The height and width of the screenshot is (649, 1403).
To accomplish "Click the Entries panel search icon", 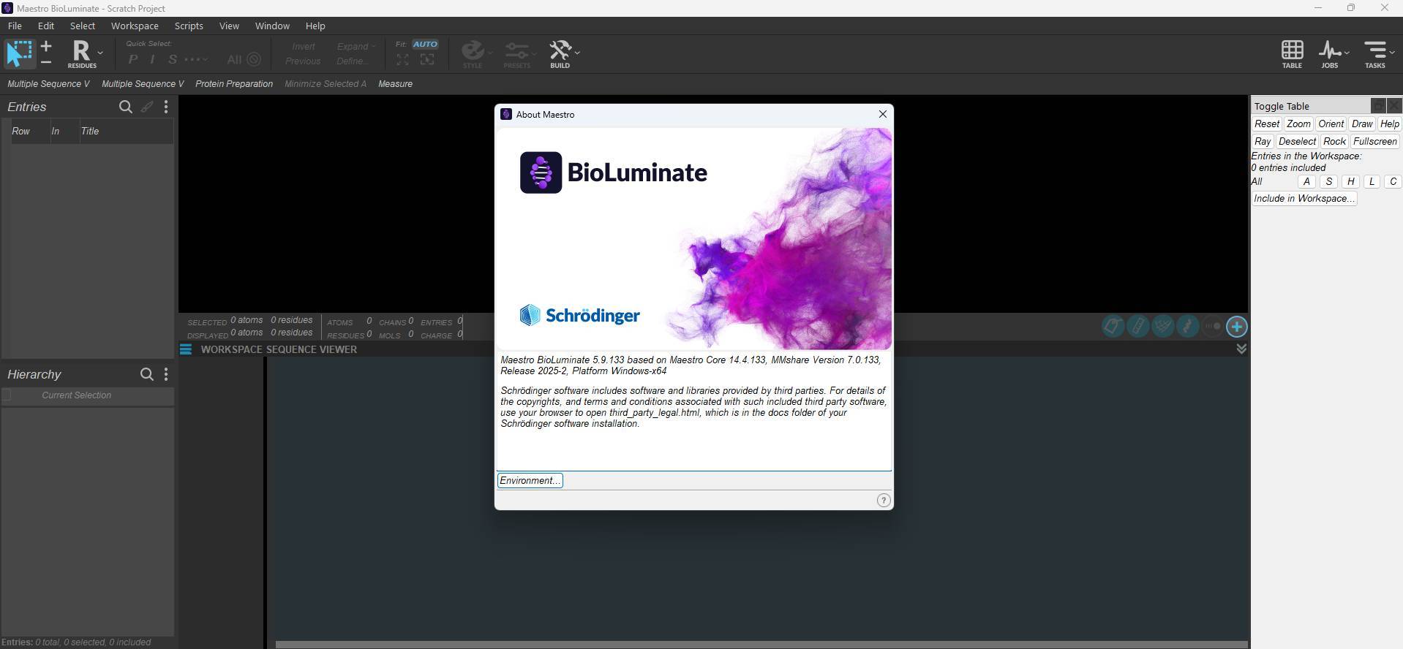I will [x=125, y=107].
